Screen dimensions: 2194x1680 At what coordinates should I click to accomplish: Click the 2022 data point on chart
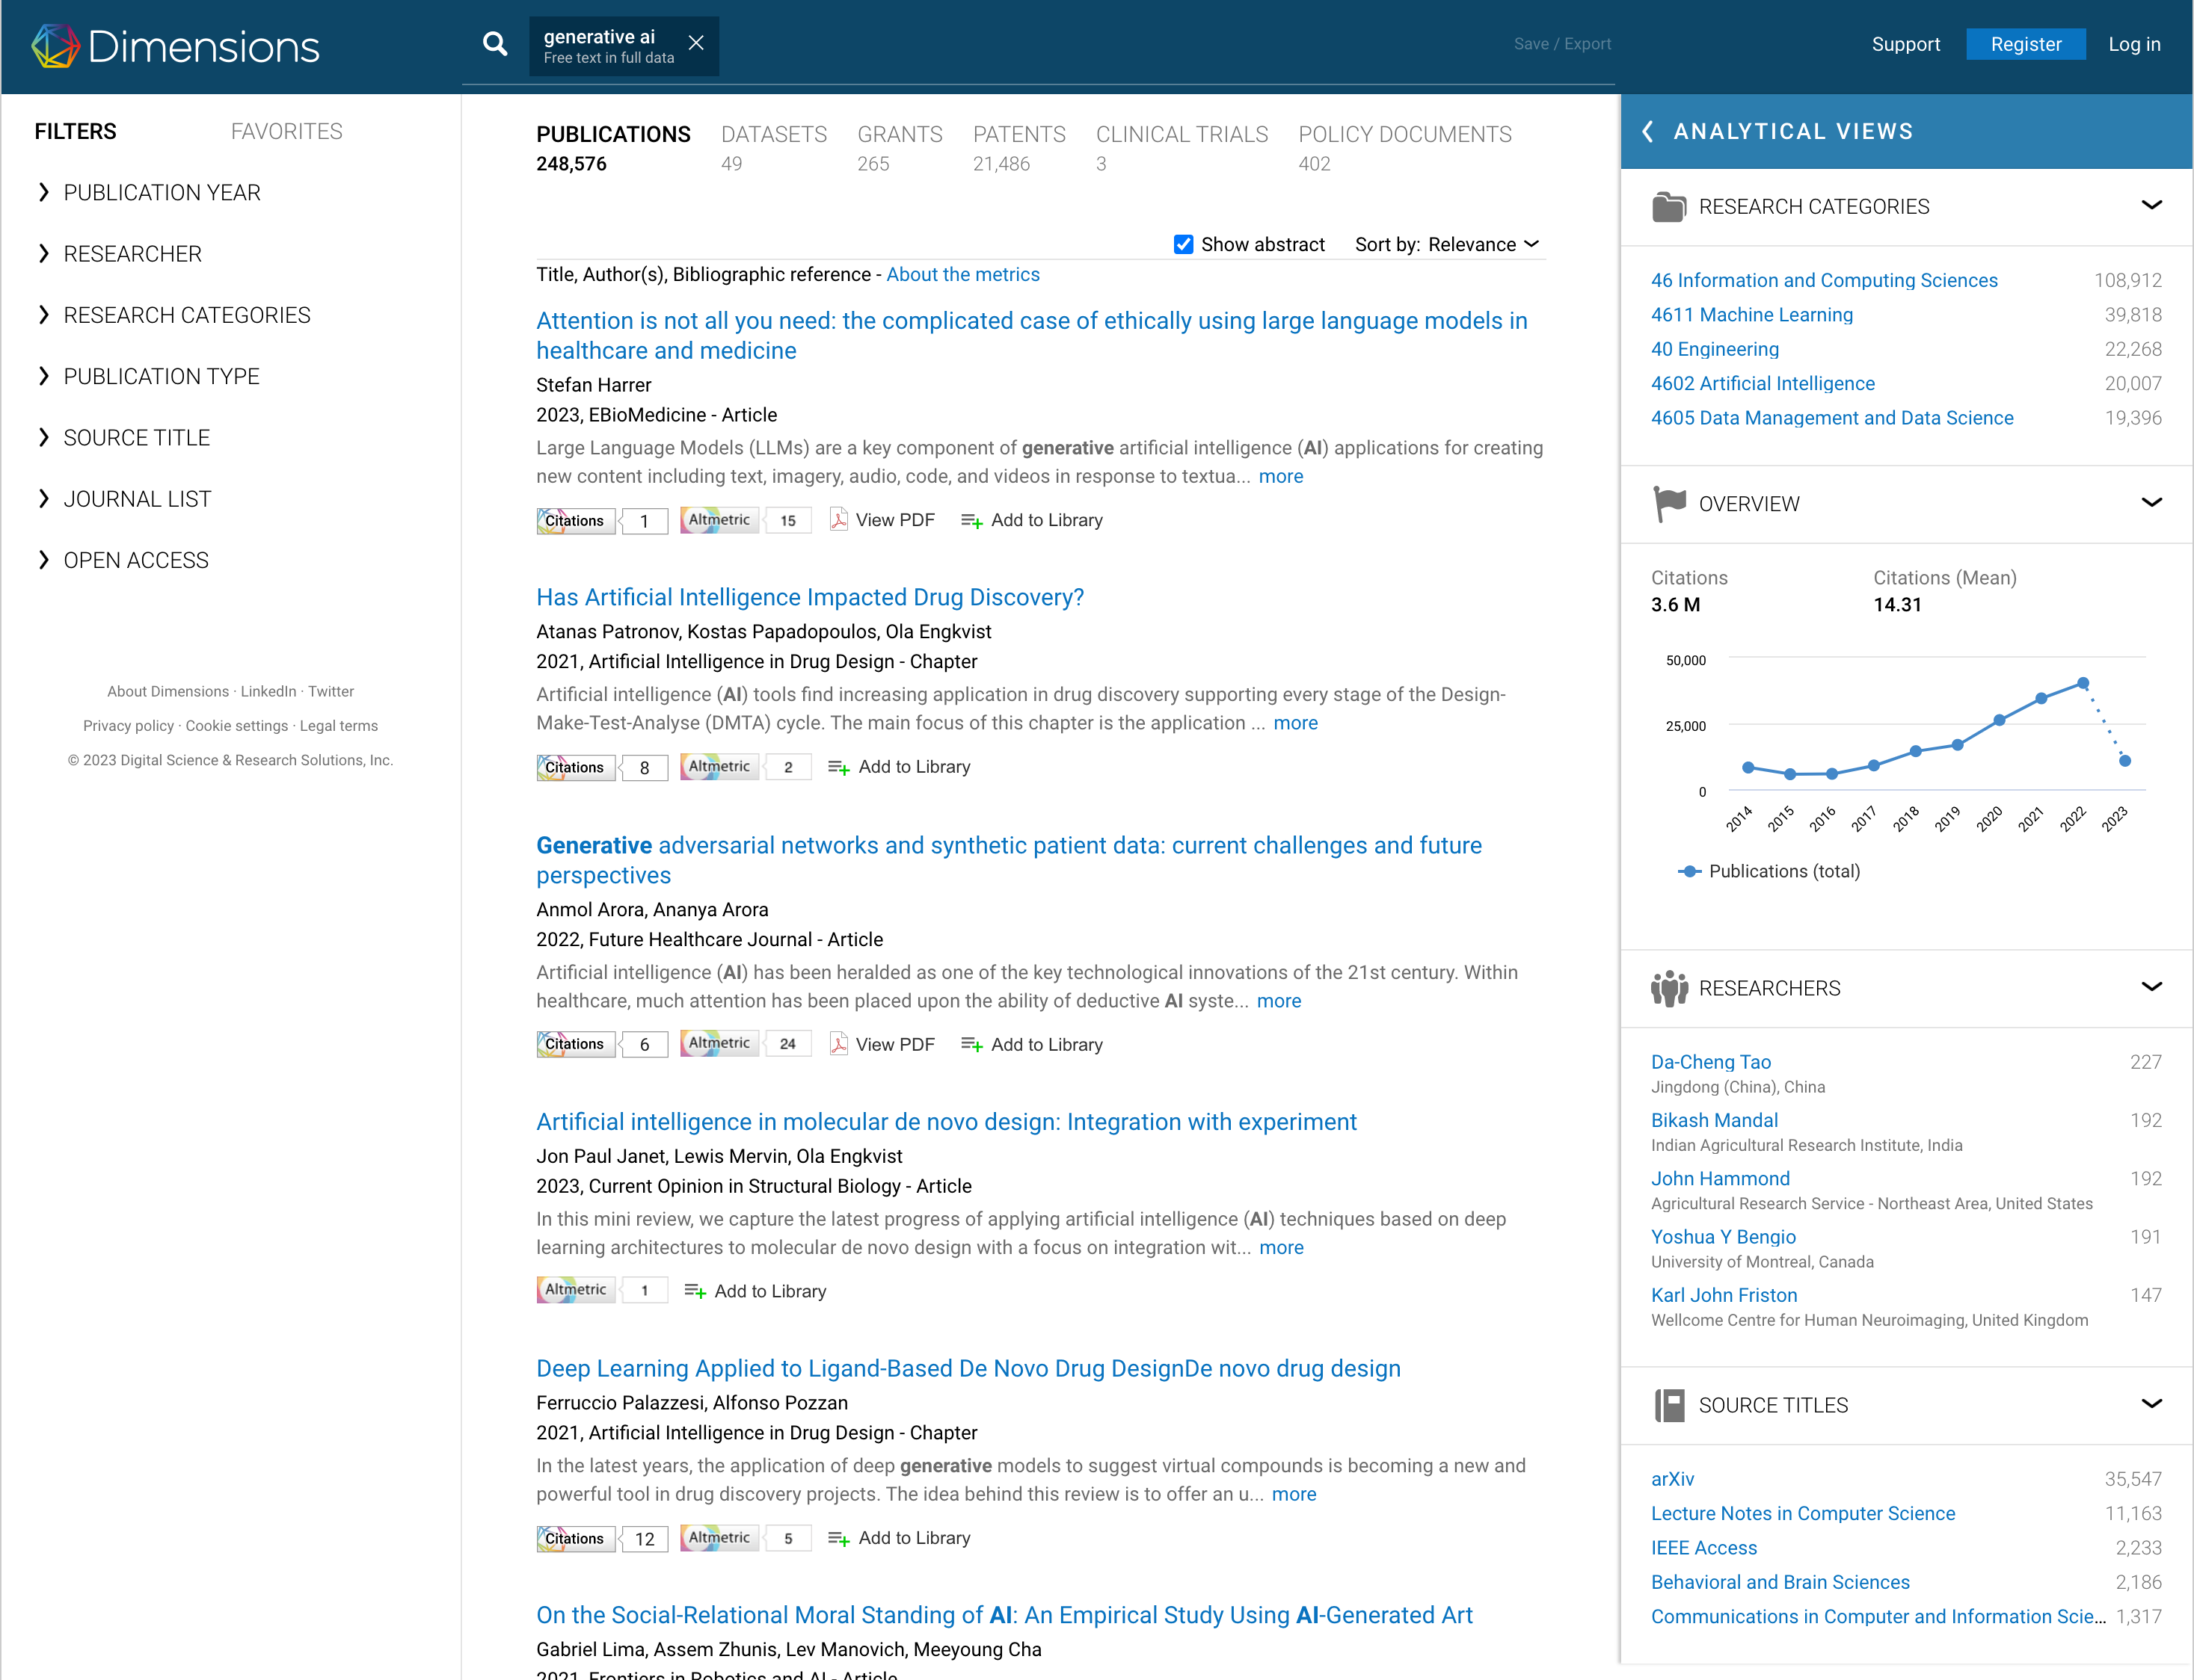2083,684
